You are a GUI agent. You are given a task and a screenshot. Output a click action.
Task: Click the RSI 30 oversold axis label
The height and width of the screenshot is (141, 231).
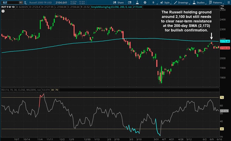pyautogui.click(x=222, y=129)
